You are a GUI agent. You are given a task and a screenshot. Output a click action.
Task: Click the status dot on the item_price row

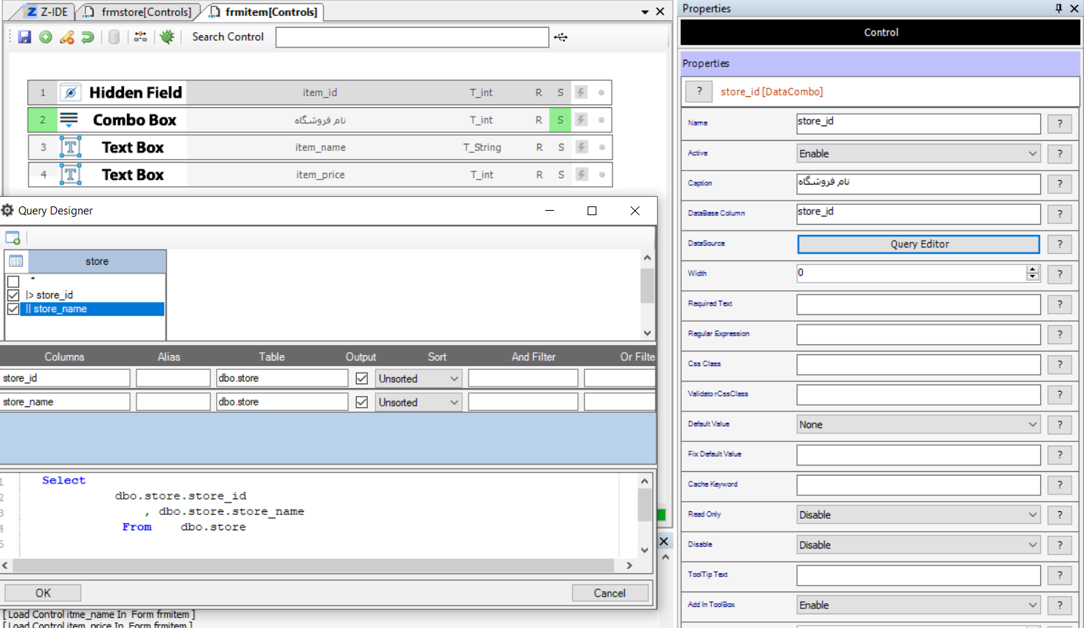coord(601,175)
